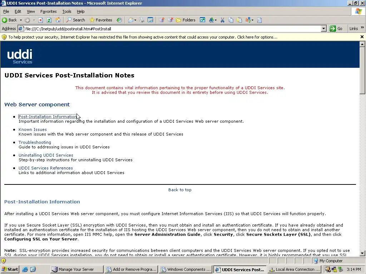Open the UDDI Services References link
The image size is (366, 274).
[x=45, y=168]
